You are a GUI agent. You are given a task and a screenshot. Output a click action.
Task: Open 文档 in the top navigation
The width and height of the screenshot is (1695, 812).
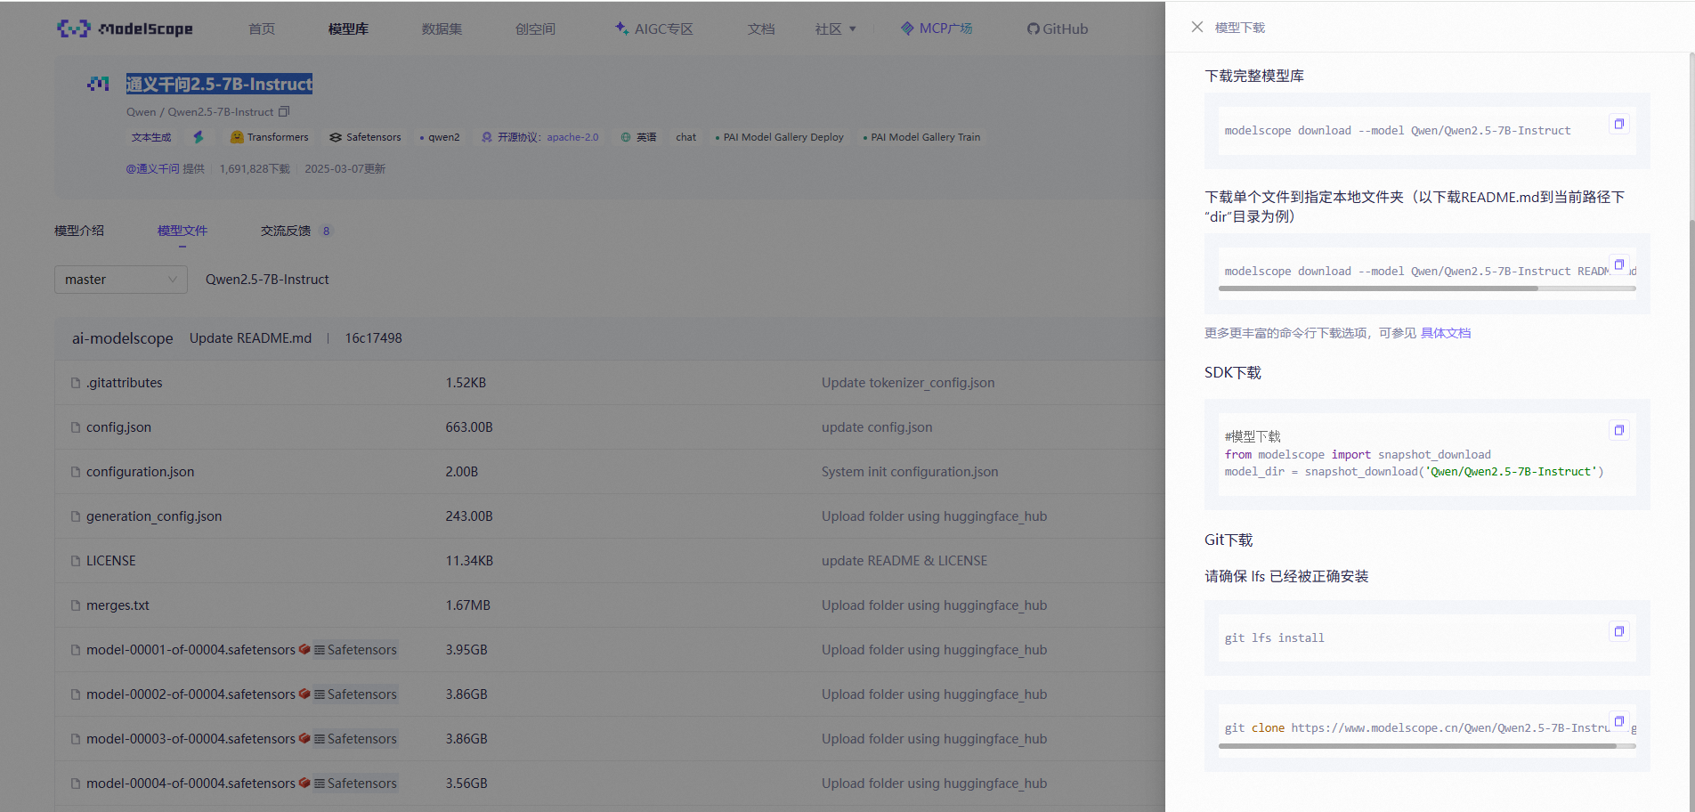(x=761, y=29)
